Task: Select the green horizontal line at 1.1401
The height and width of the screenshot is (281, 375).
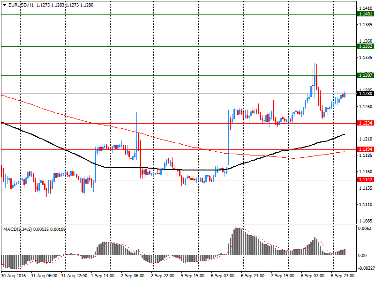Action: point(179,15)
